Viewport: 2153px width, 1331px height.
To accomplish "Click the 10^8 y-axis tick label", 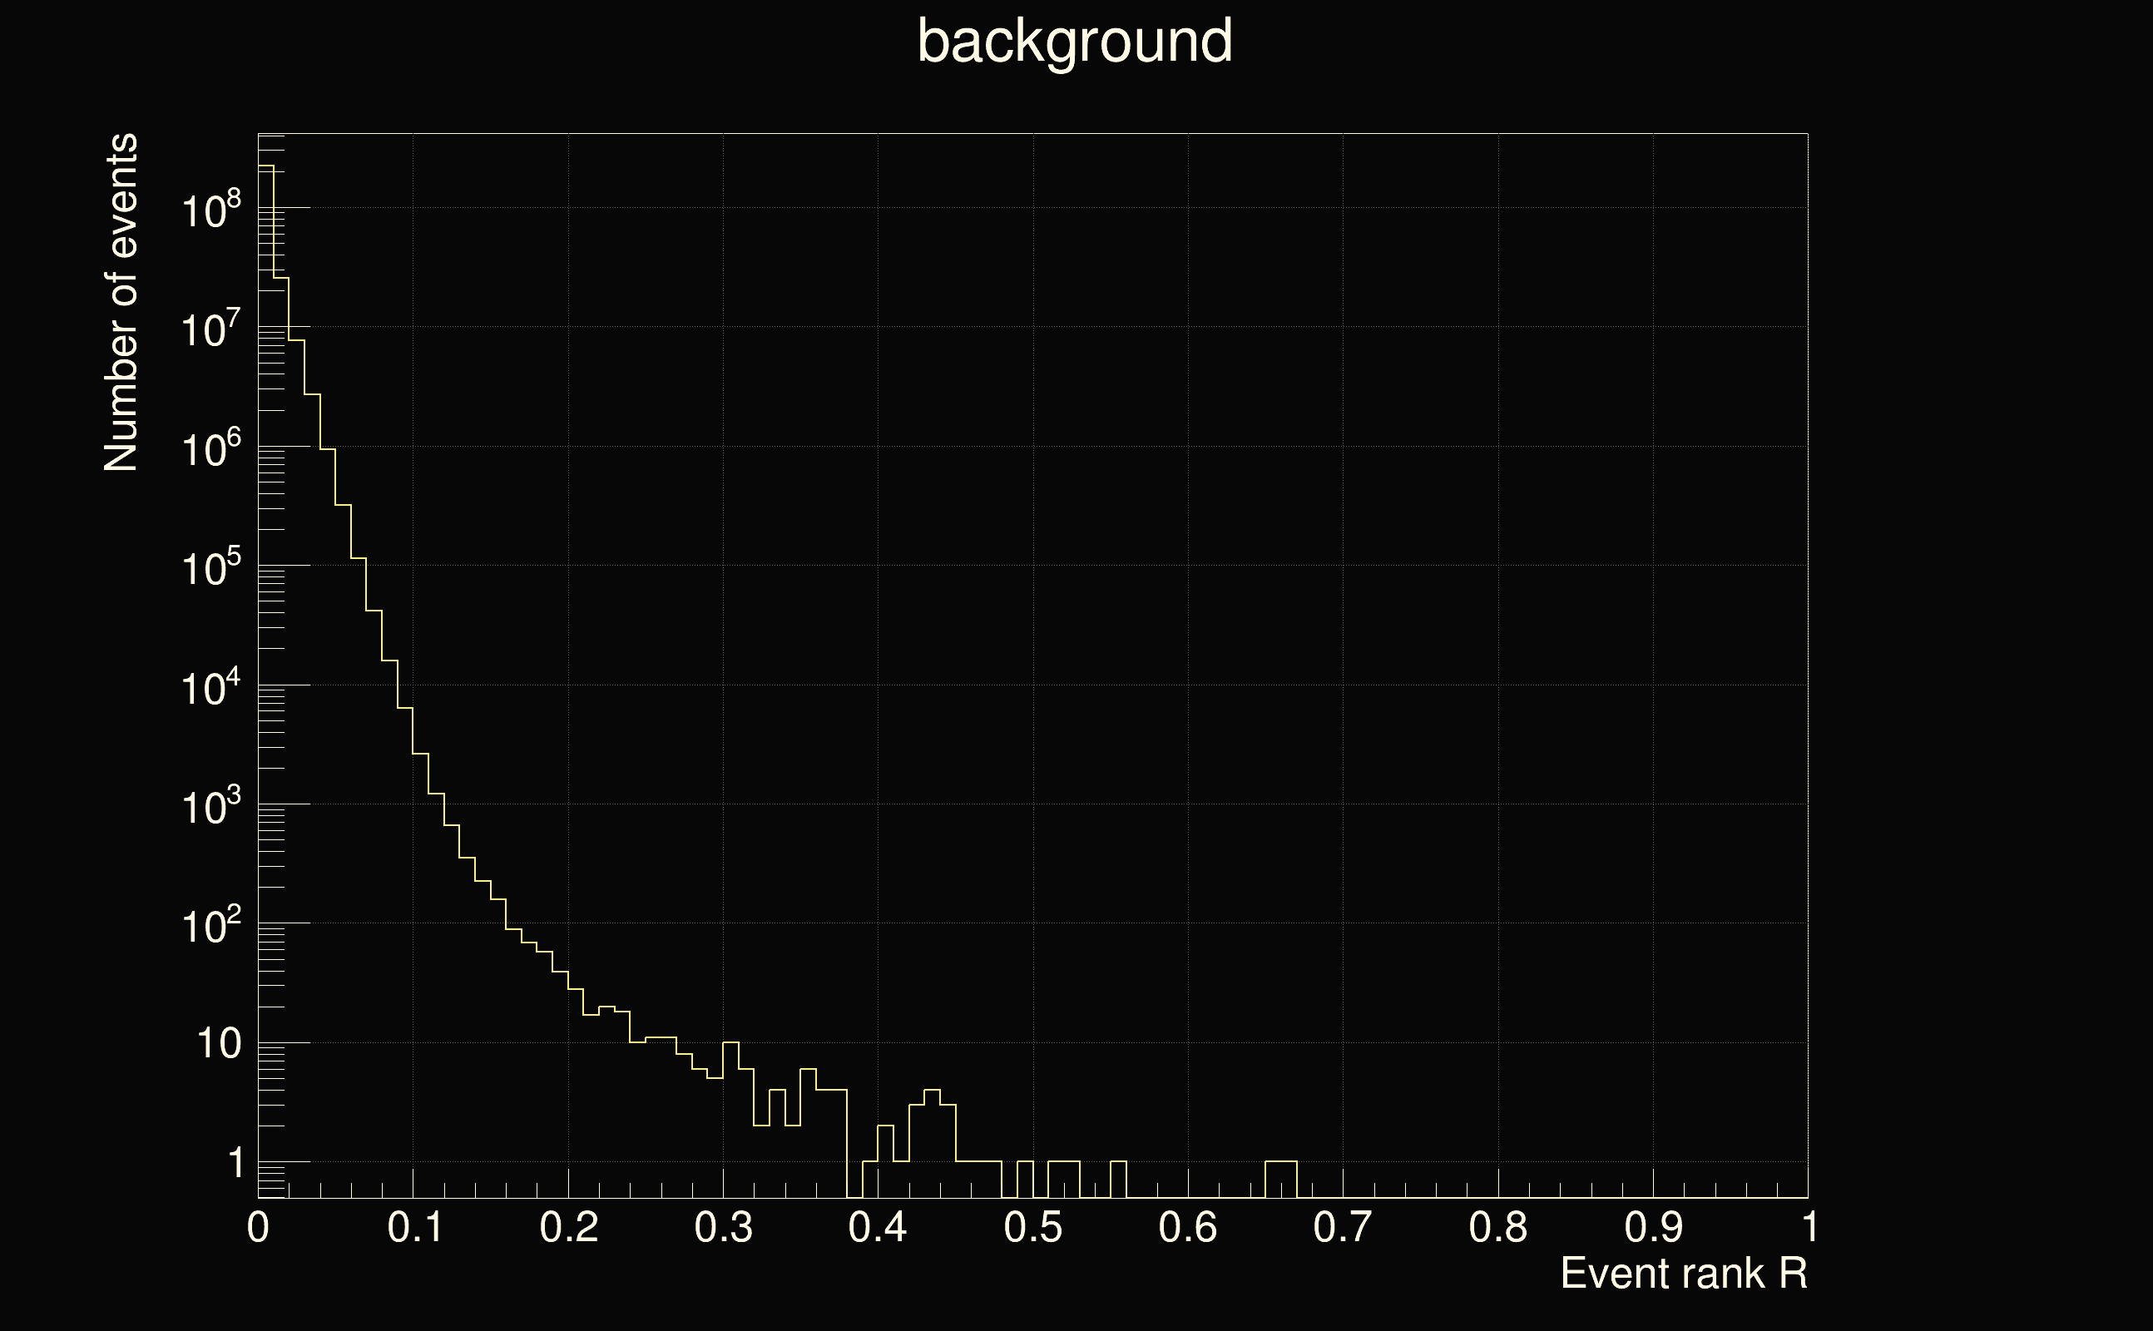I will [x=210, y=211].
